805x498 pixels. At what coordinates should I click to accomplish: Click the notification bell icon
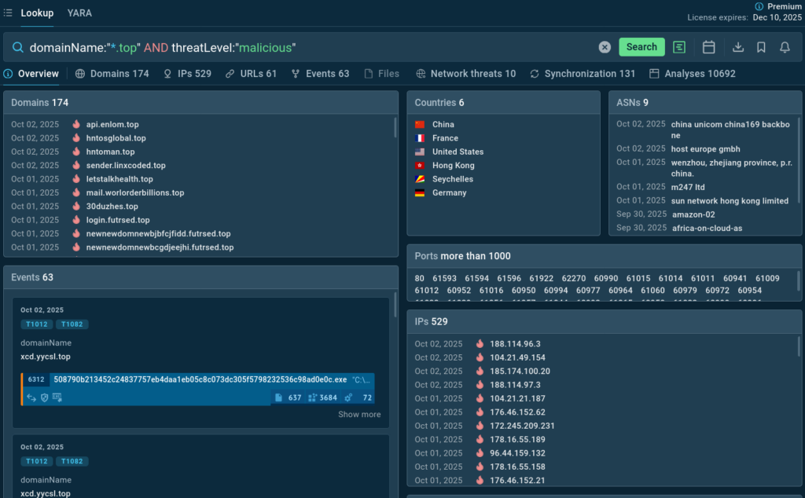click(x=785, y=47)
